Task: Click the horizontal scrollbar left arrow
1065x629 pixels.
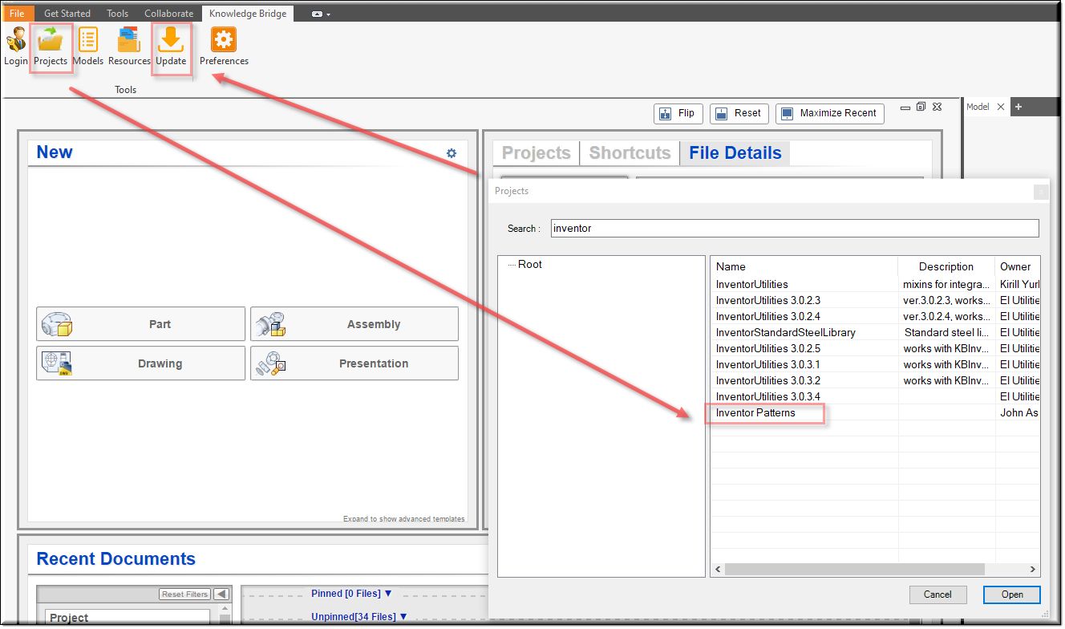Action: click(x=718, y=570)
